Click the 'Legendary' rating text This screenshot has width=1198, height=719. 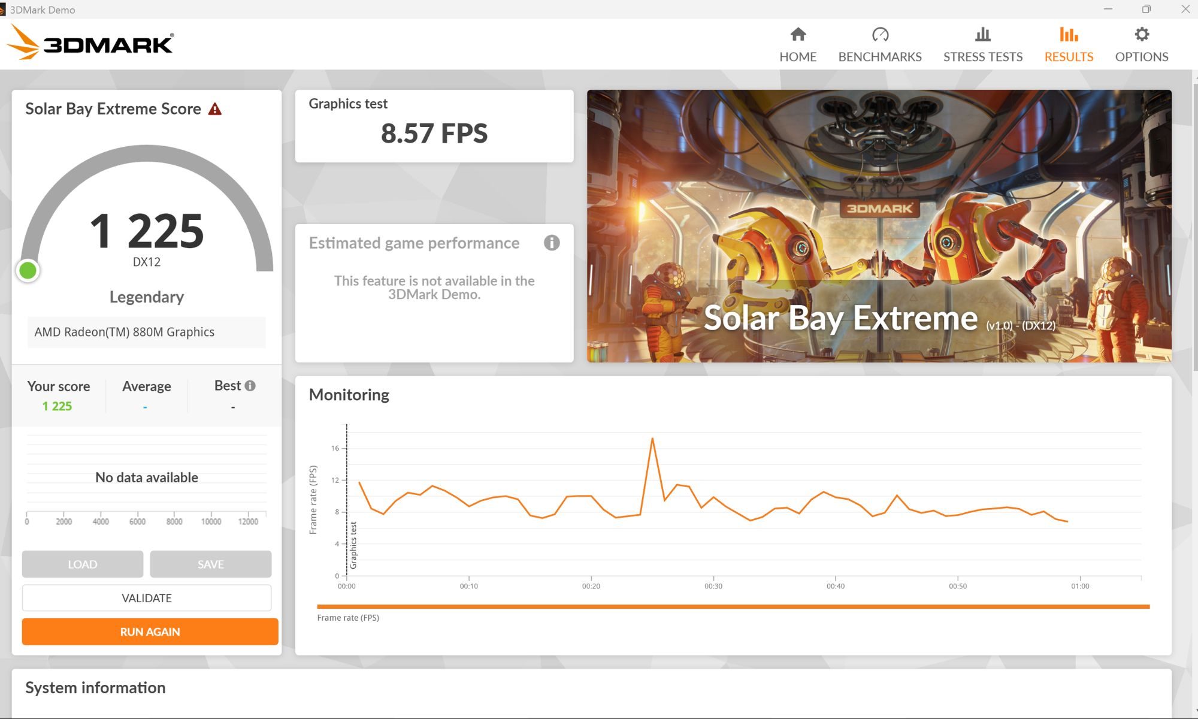[147, 297]
